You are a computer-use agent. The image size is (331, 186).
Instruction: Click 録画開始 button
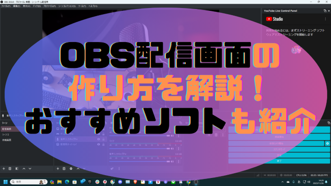click(279, 137)
